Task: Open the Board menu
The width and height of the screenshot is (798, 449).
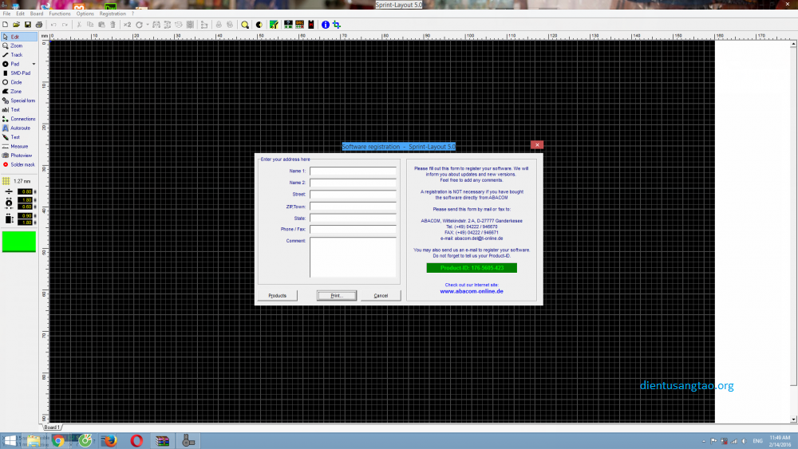Action: point(37,14)
